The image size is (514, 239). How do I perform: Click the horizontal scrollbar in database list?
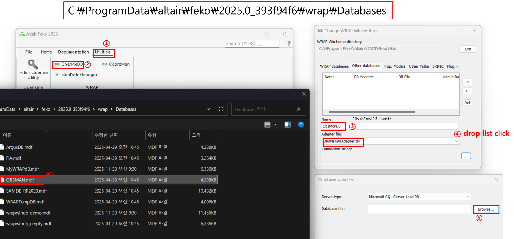click(x=372, y=112)
